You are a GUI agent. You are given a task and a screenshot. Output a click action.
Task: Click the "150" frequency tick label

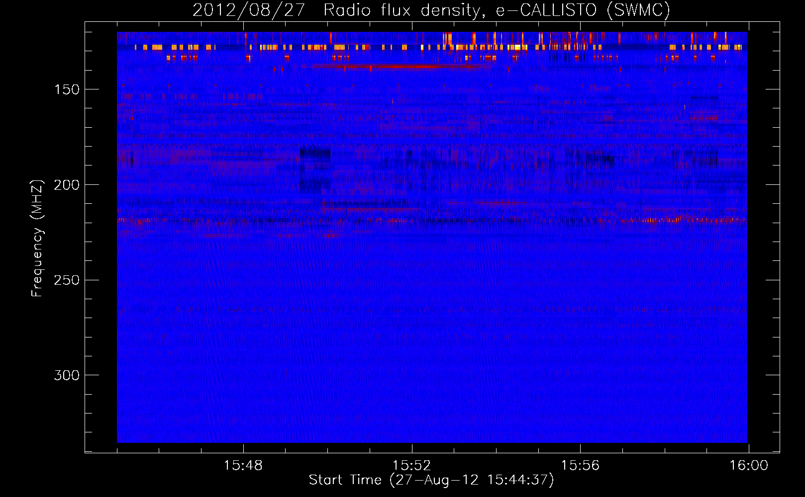(x=67, y=89)
